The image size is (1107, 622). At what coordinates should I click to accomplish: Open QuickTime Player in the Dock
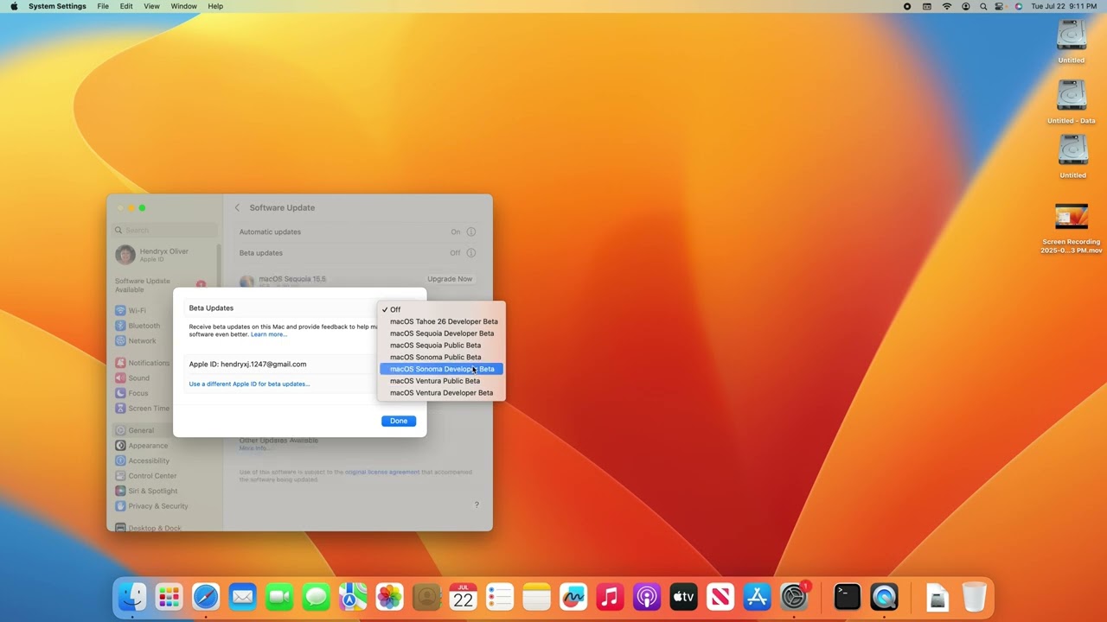coord(884,596)
